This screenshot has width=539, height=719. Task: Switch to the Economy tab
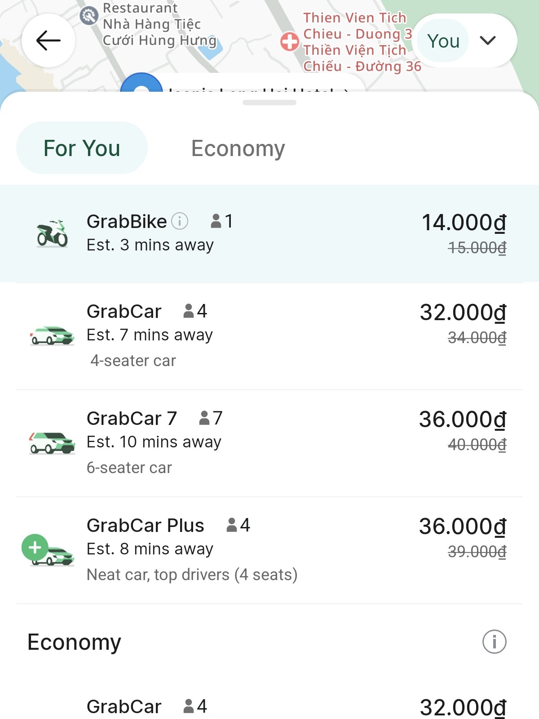[238, 148]
